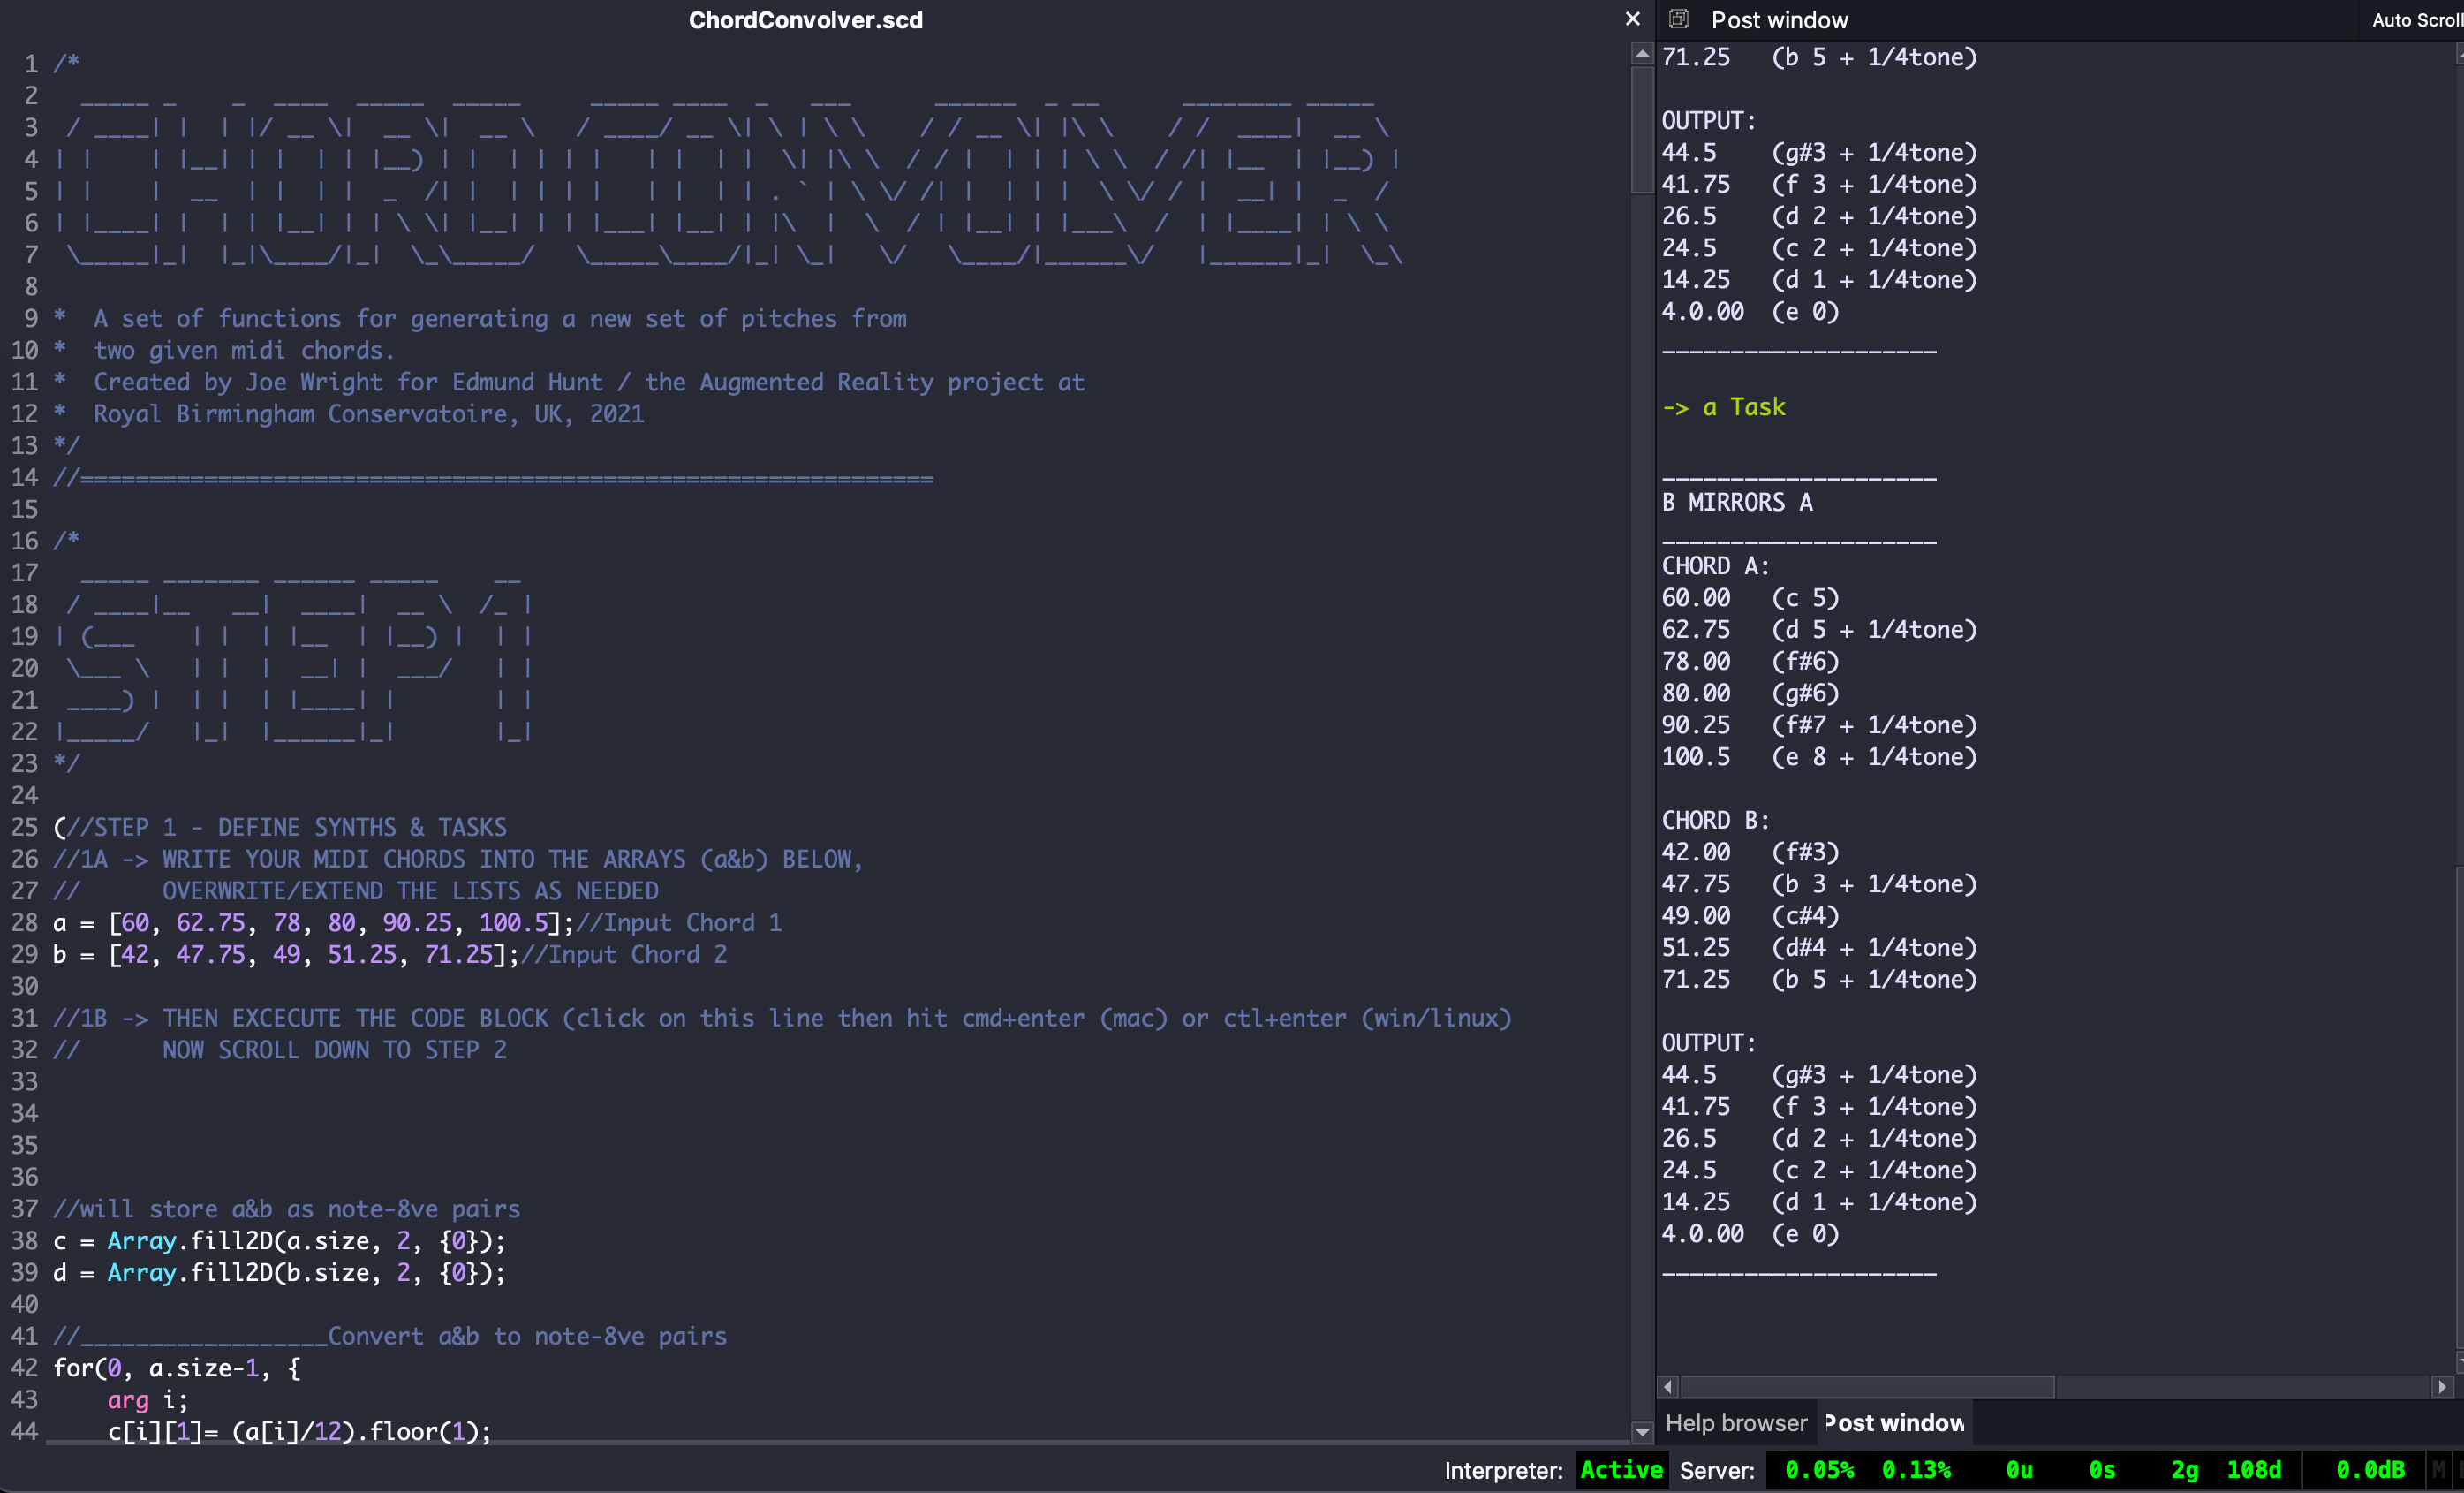
Task: Click the 'c = Array.fill2D(a.size' line
Action: pos(279,1241)
